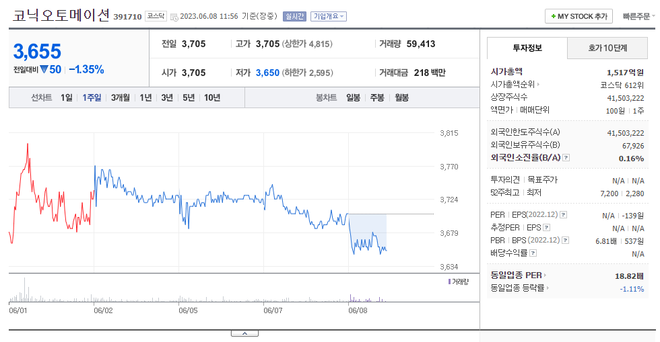Screen dimensions: 660x342
Task: Show the 월봉 candle chart
Action: click(x=401, y=97)
